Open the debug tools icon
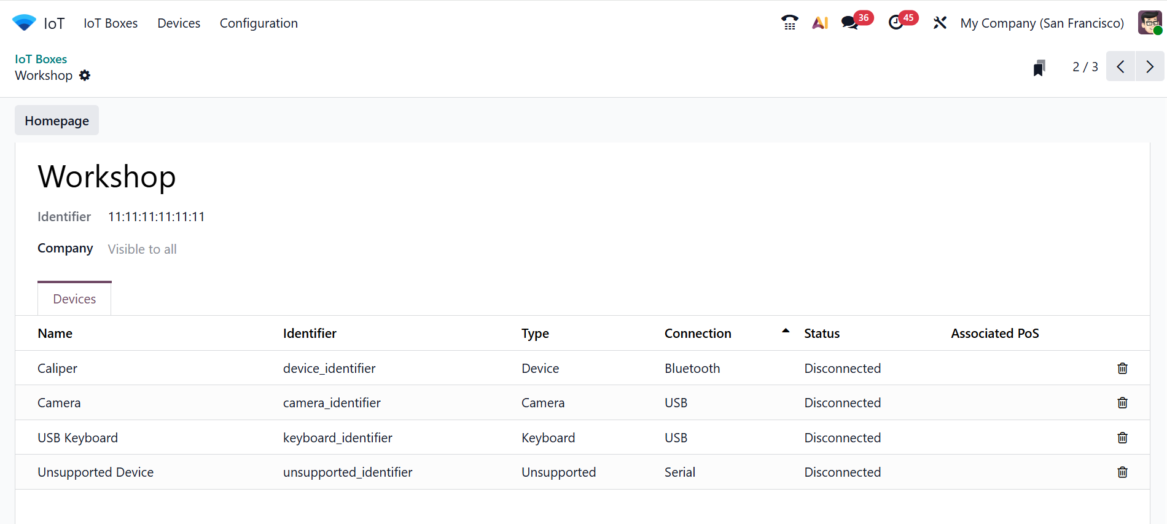1167x524 pixels. pyautogui.click(x=940, y=23)
